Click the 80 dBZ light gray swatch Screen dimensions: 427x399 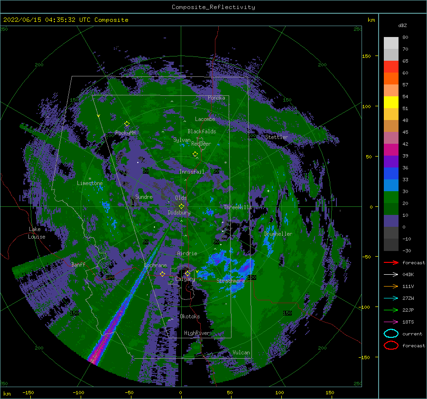click(391, 43)
